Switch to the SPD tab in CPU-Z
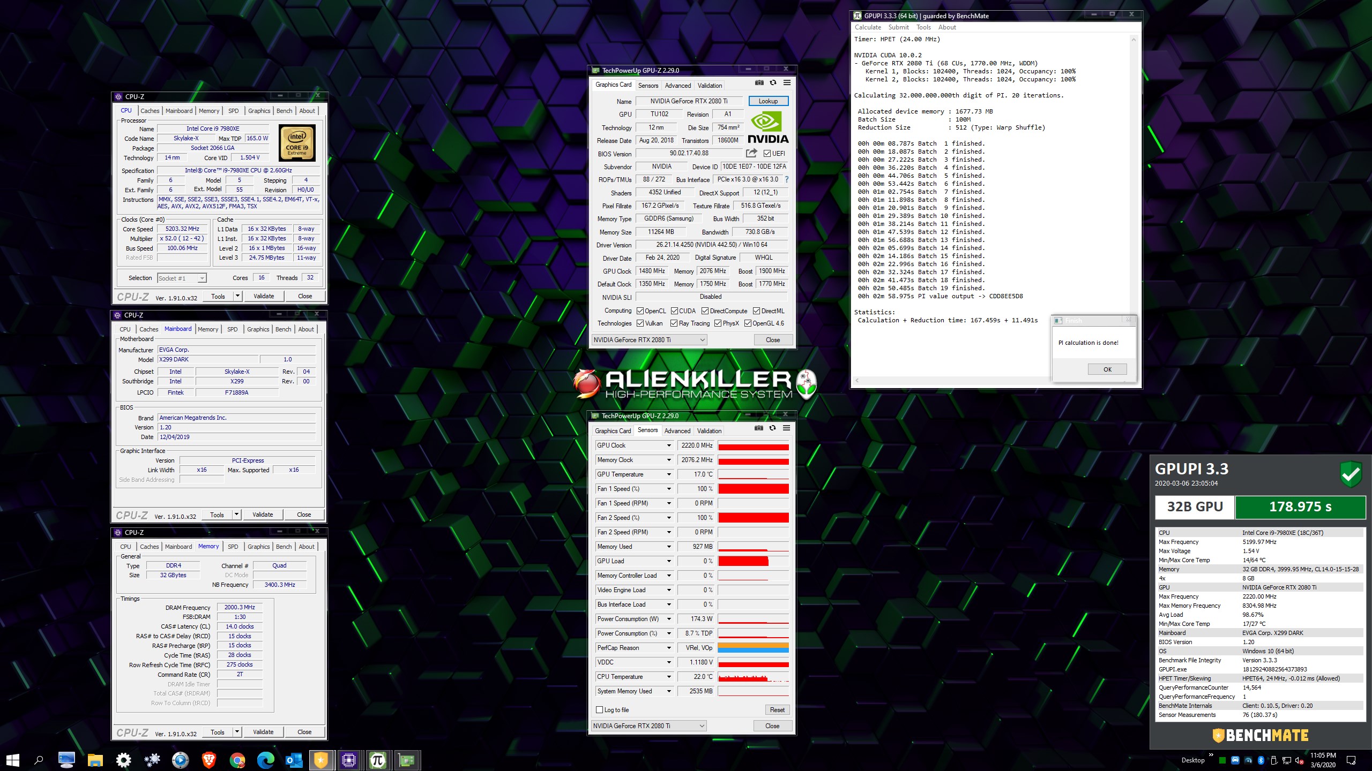This screenshot has height=771, width=1372. click(233, 111)
